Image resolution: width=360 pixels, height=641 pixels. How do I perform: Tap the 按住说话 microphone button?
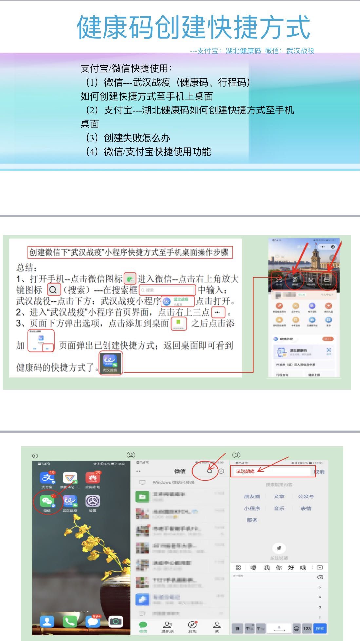click(x=279, y=548)
